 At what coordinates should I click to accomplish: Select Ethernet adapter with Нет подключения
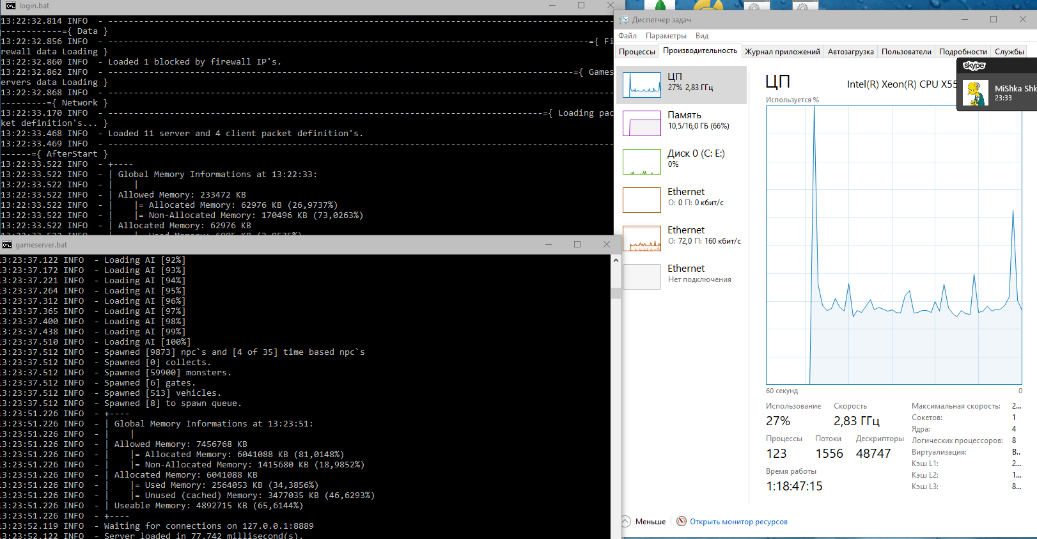click(682, 277)
